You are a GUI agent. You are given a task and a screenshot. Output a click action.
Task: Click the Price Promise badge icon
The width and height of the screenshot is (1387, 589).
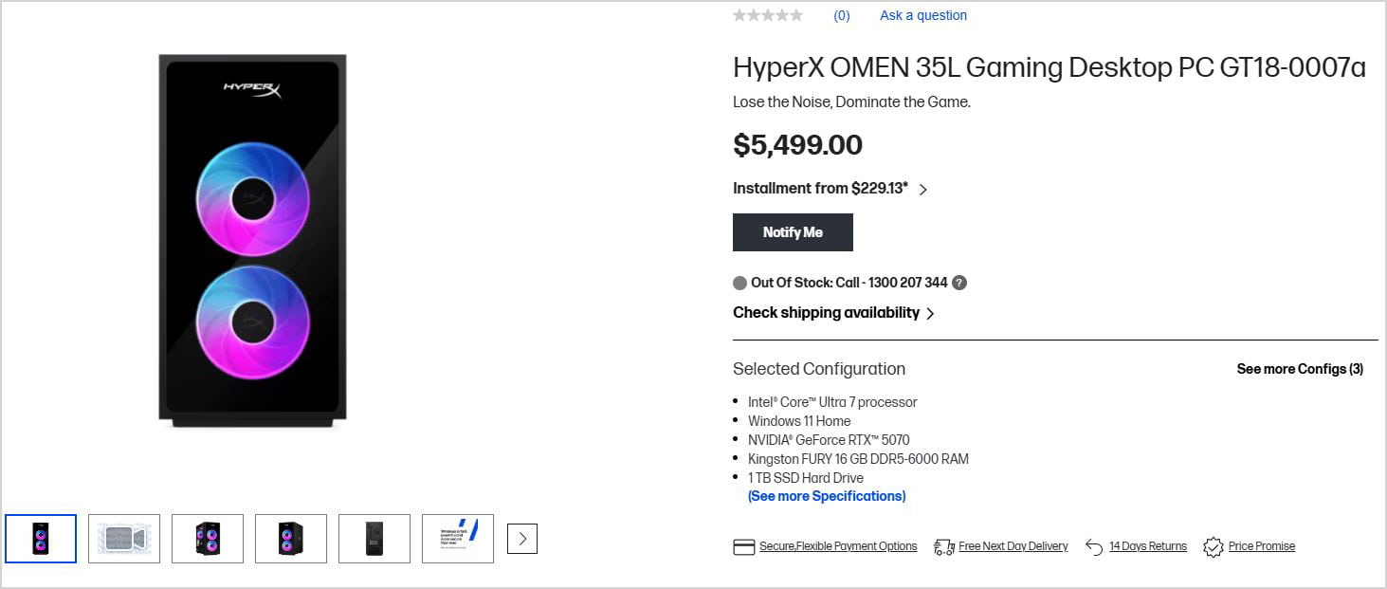(x=1213, y=547)
